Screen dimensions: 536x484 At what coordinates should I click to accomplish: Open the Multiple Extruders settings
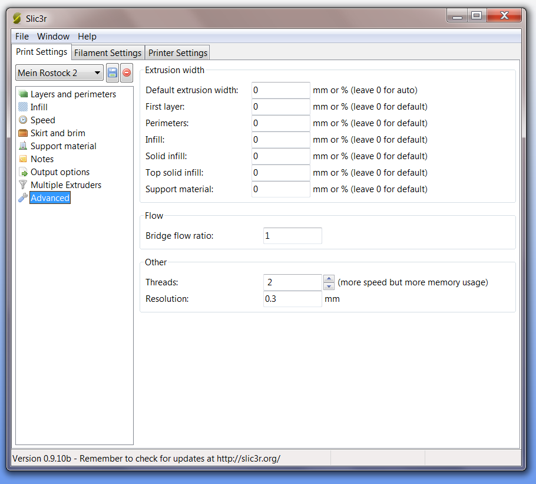(x=65, y=185)
